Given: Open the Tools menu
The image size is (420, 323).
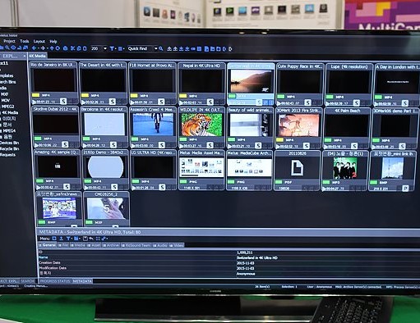Looking at the screenshot, I should pos(25,41).
